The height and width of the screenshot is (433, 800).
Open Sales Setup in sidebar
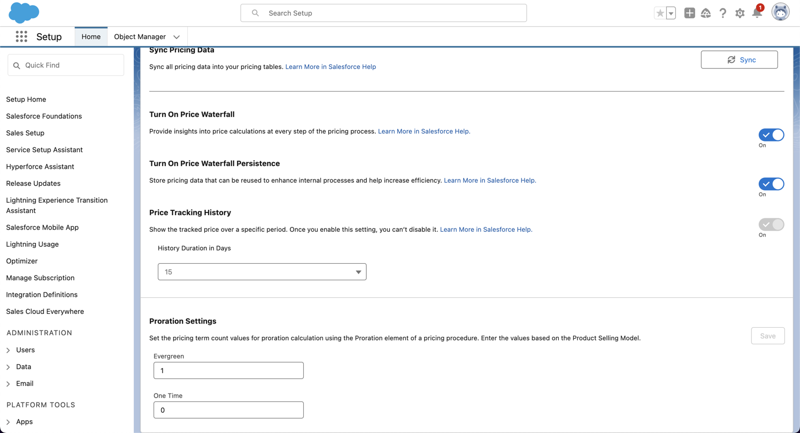tap(25, 133)
